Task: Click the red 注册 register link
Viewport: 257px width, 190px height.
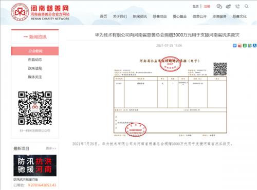Action: click(x=207, y=6)
